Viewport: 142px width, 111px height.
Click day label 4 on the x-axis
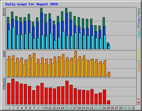point(22,108)
